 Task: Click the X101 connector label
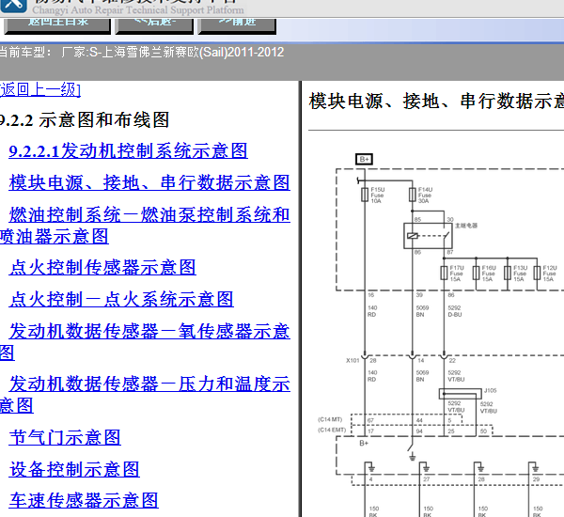click(x=352, y=361)
